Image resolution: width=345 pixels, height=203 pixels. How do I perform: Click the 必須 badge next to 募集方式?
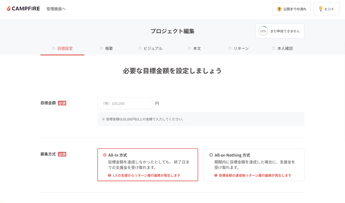click(x=62, y=154)
